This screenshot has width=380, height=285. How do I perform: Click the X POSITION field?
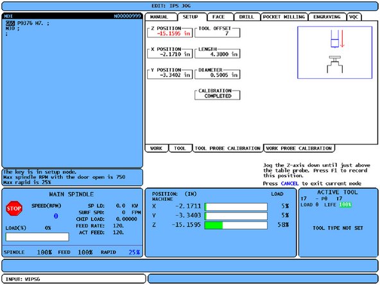(169, 53)
